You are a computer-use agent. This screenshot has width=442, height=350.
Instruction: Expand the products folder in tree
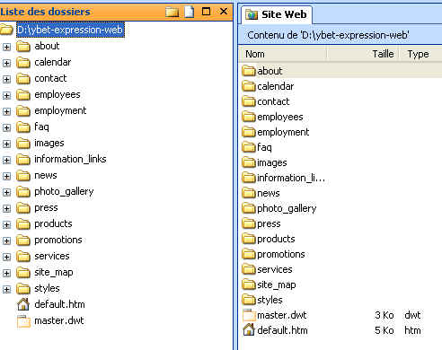[x=6, y=224]
